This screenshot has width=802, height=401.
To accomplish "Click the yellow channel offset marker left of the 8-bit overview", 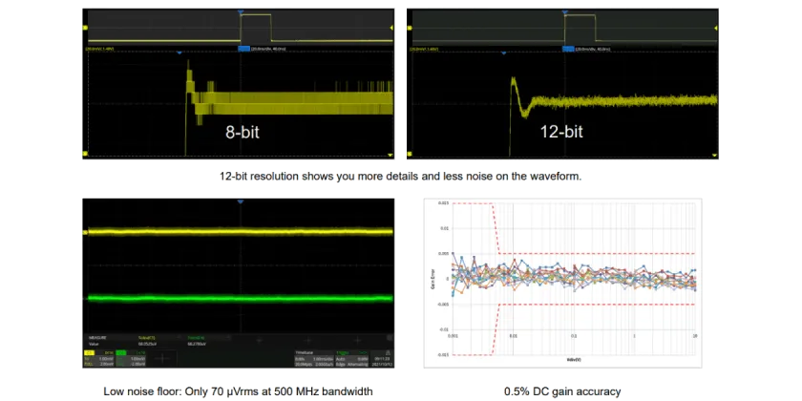I will pyautogui.click(x=85, y=28).
